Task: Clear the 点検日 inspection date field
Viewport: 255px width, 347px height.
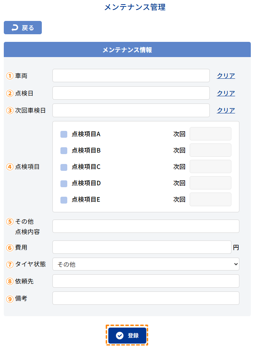Action: [226, 93]
